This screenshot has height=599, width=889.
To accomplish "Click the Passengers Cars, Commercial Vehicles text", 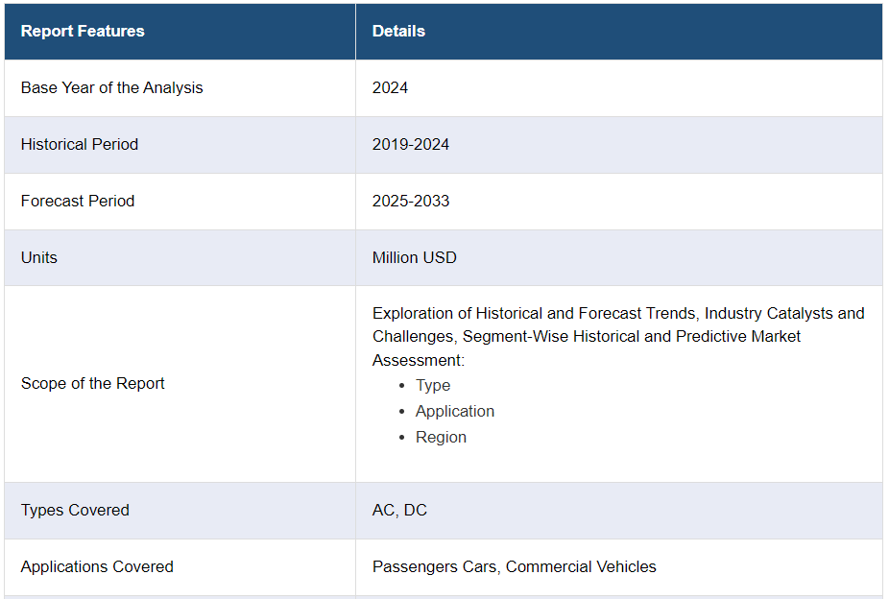I will click(x=515, y=567).
